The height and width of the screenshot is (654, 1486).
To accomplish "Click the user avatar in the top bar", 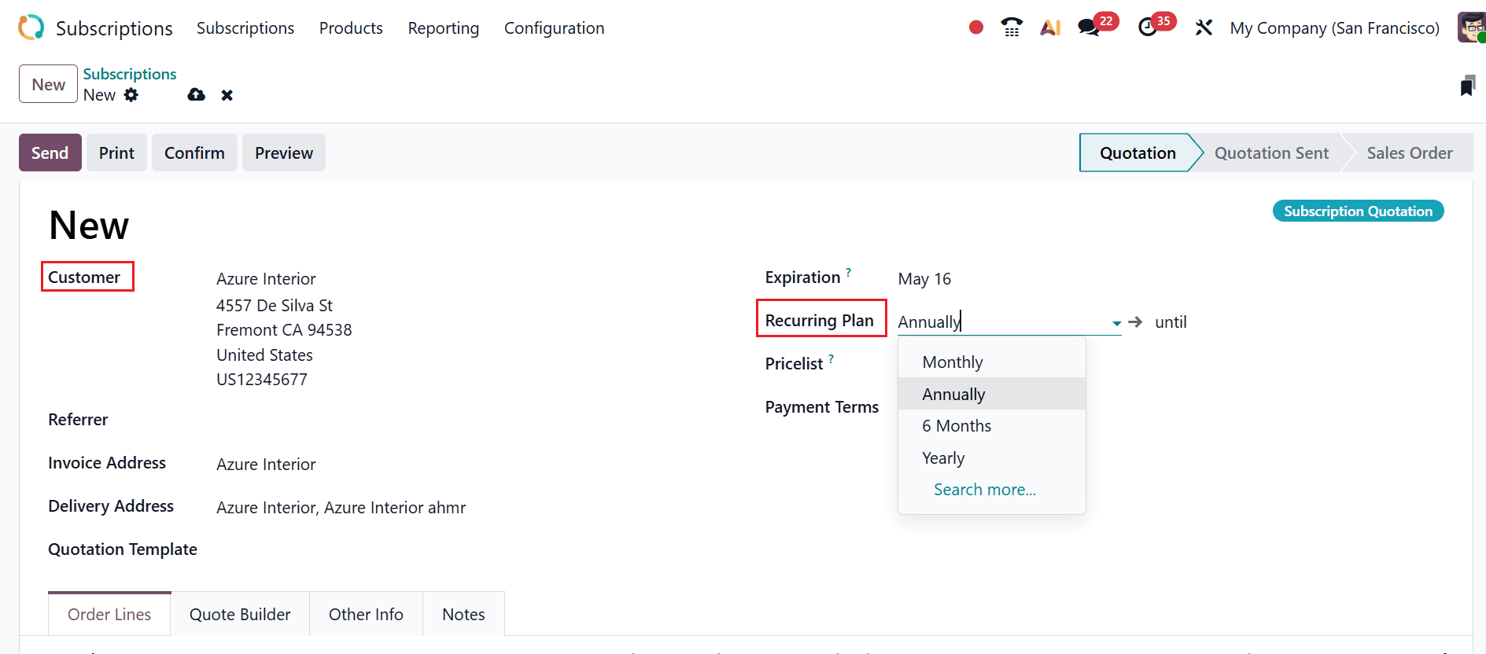I will point(1471,28).
